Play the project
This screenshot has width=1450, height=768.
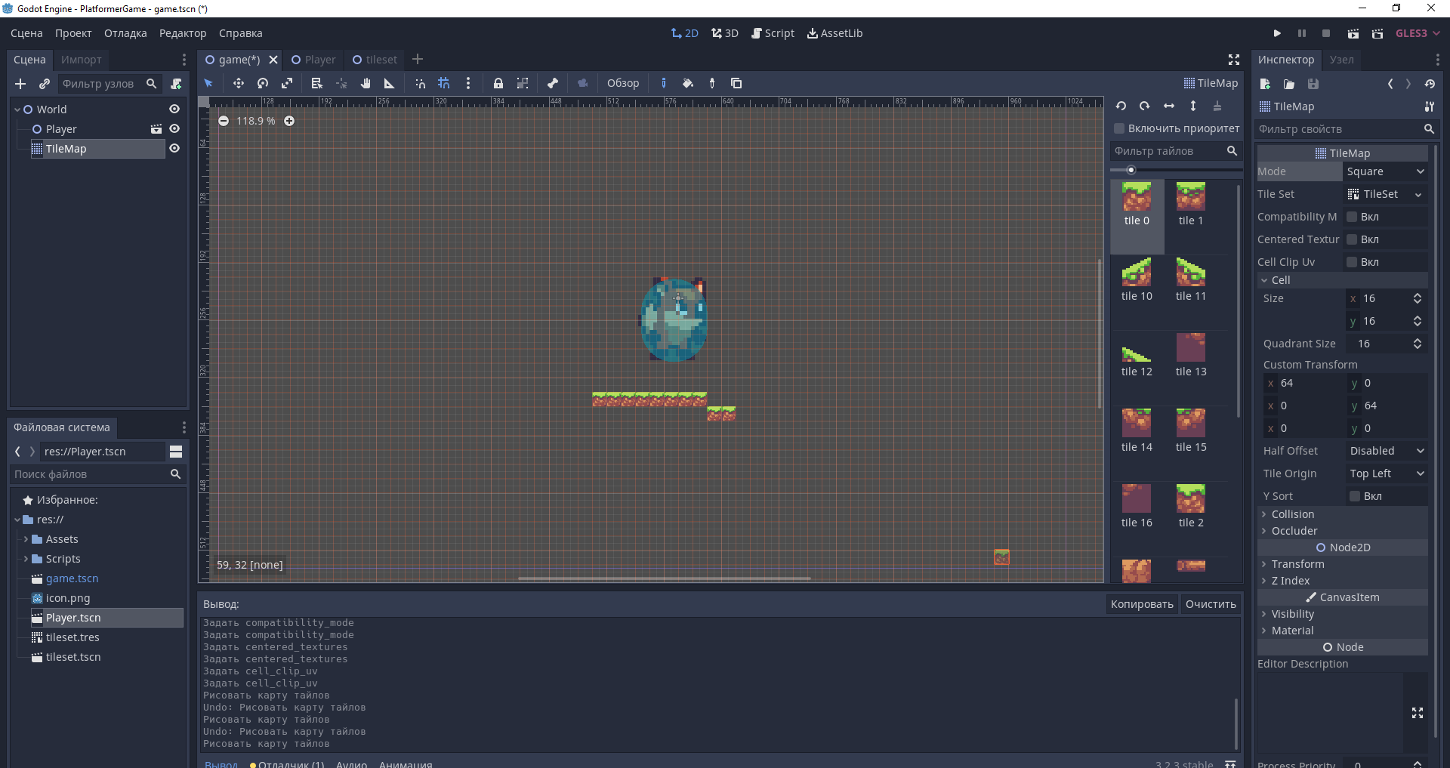point(1277,33)
